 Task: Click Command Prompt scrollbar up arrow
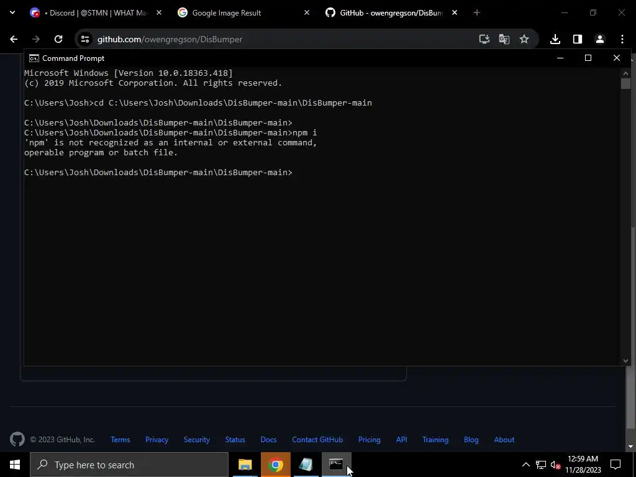click(625, 73)
